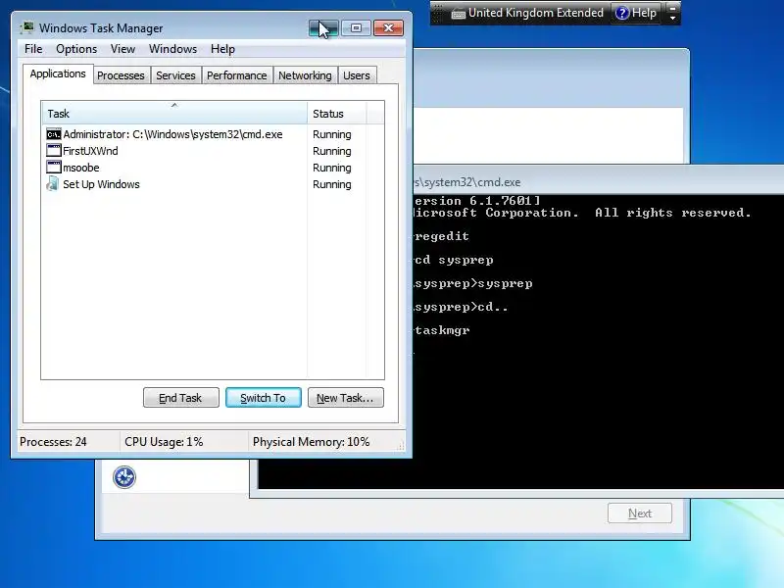Click the msoobe window icon
Screen dimensions: 784x588
pyautogui.click(x=54, y=167)
